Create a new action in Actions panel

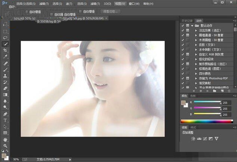(222, 91)
